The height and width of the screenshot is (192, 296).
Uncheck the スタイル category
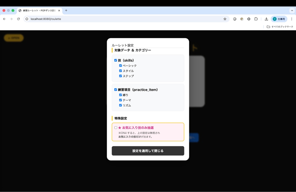tap(120, 71)
